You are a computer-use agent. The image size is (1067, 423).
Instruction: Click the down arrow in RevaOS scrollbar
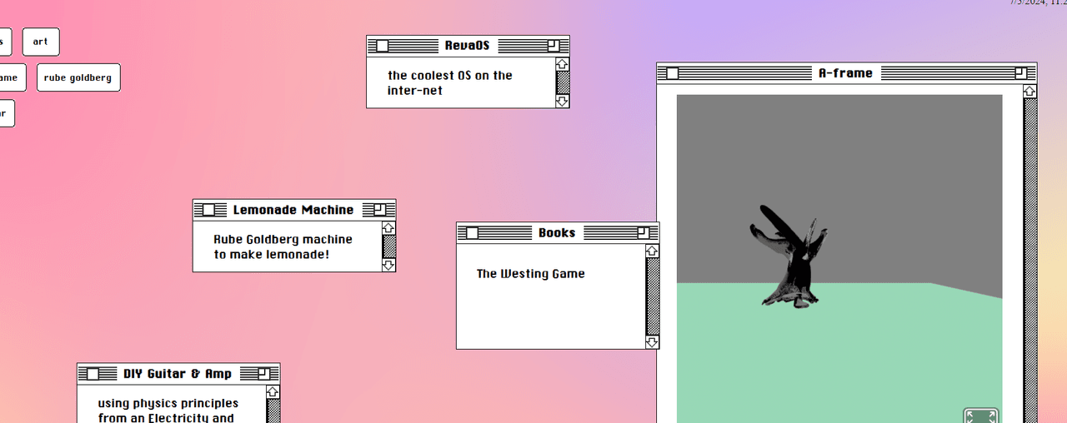point(563,101)
